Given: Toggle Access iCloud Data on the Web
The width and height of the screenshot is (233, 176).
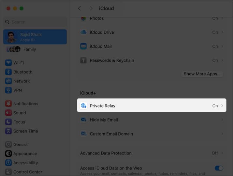Looking at the screenshot, I should coord(219,168).
